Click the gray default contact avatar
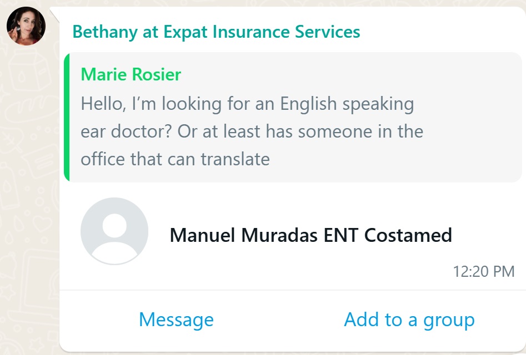 [114, 231]
